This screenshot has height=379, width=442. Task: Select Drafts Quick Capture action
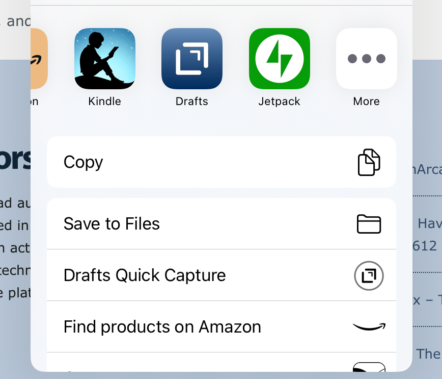(222, 275)
